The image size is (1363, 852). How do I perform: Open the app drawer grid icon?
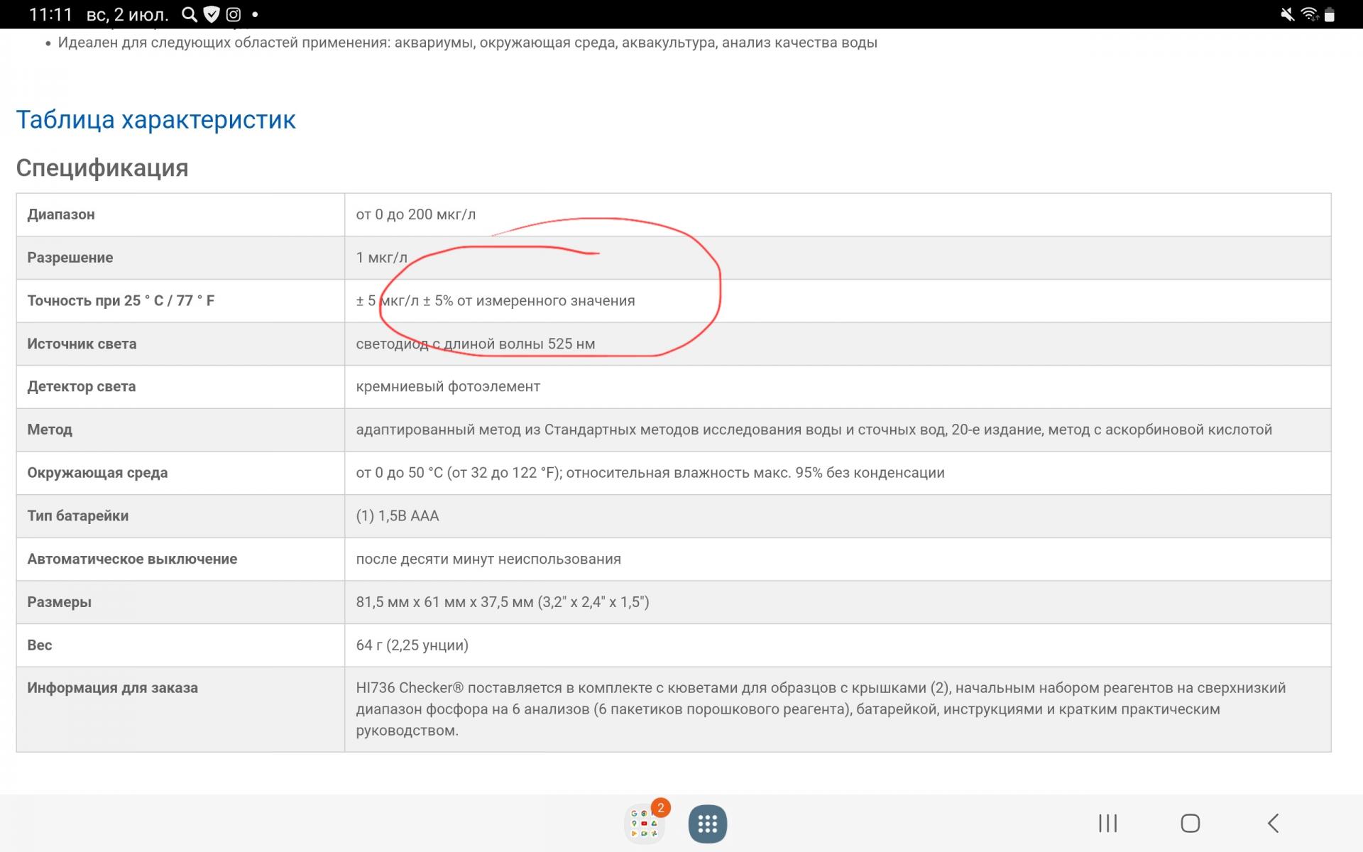pyautogui.click(x=707, y=824)
